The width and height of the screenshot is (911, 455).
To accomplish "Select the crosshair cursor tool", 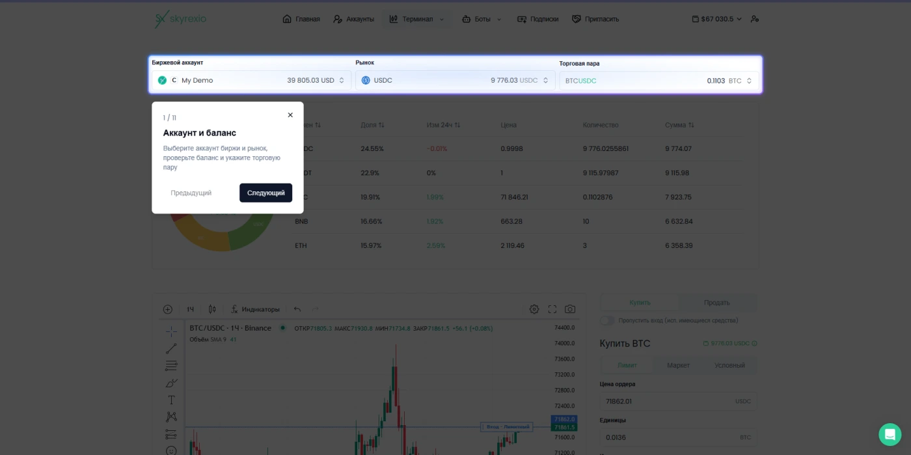I will point(171,331).
